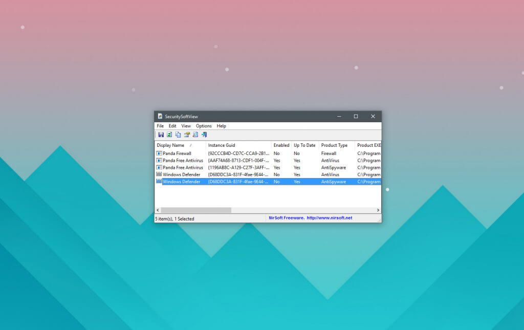524x330 pixels.
Task: Click the horizontal scrollbar right arrow
Action: 378,210
